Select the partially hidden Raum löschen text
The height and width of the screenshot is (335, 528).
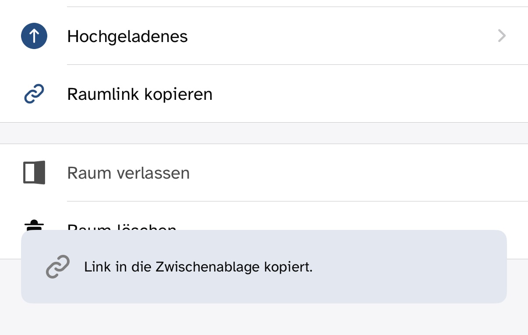tap(122, 226)
